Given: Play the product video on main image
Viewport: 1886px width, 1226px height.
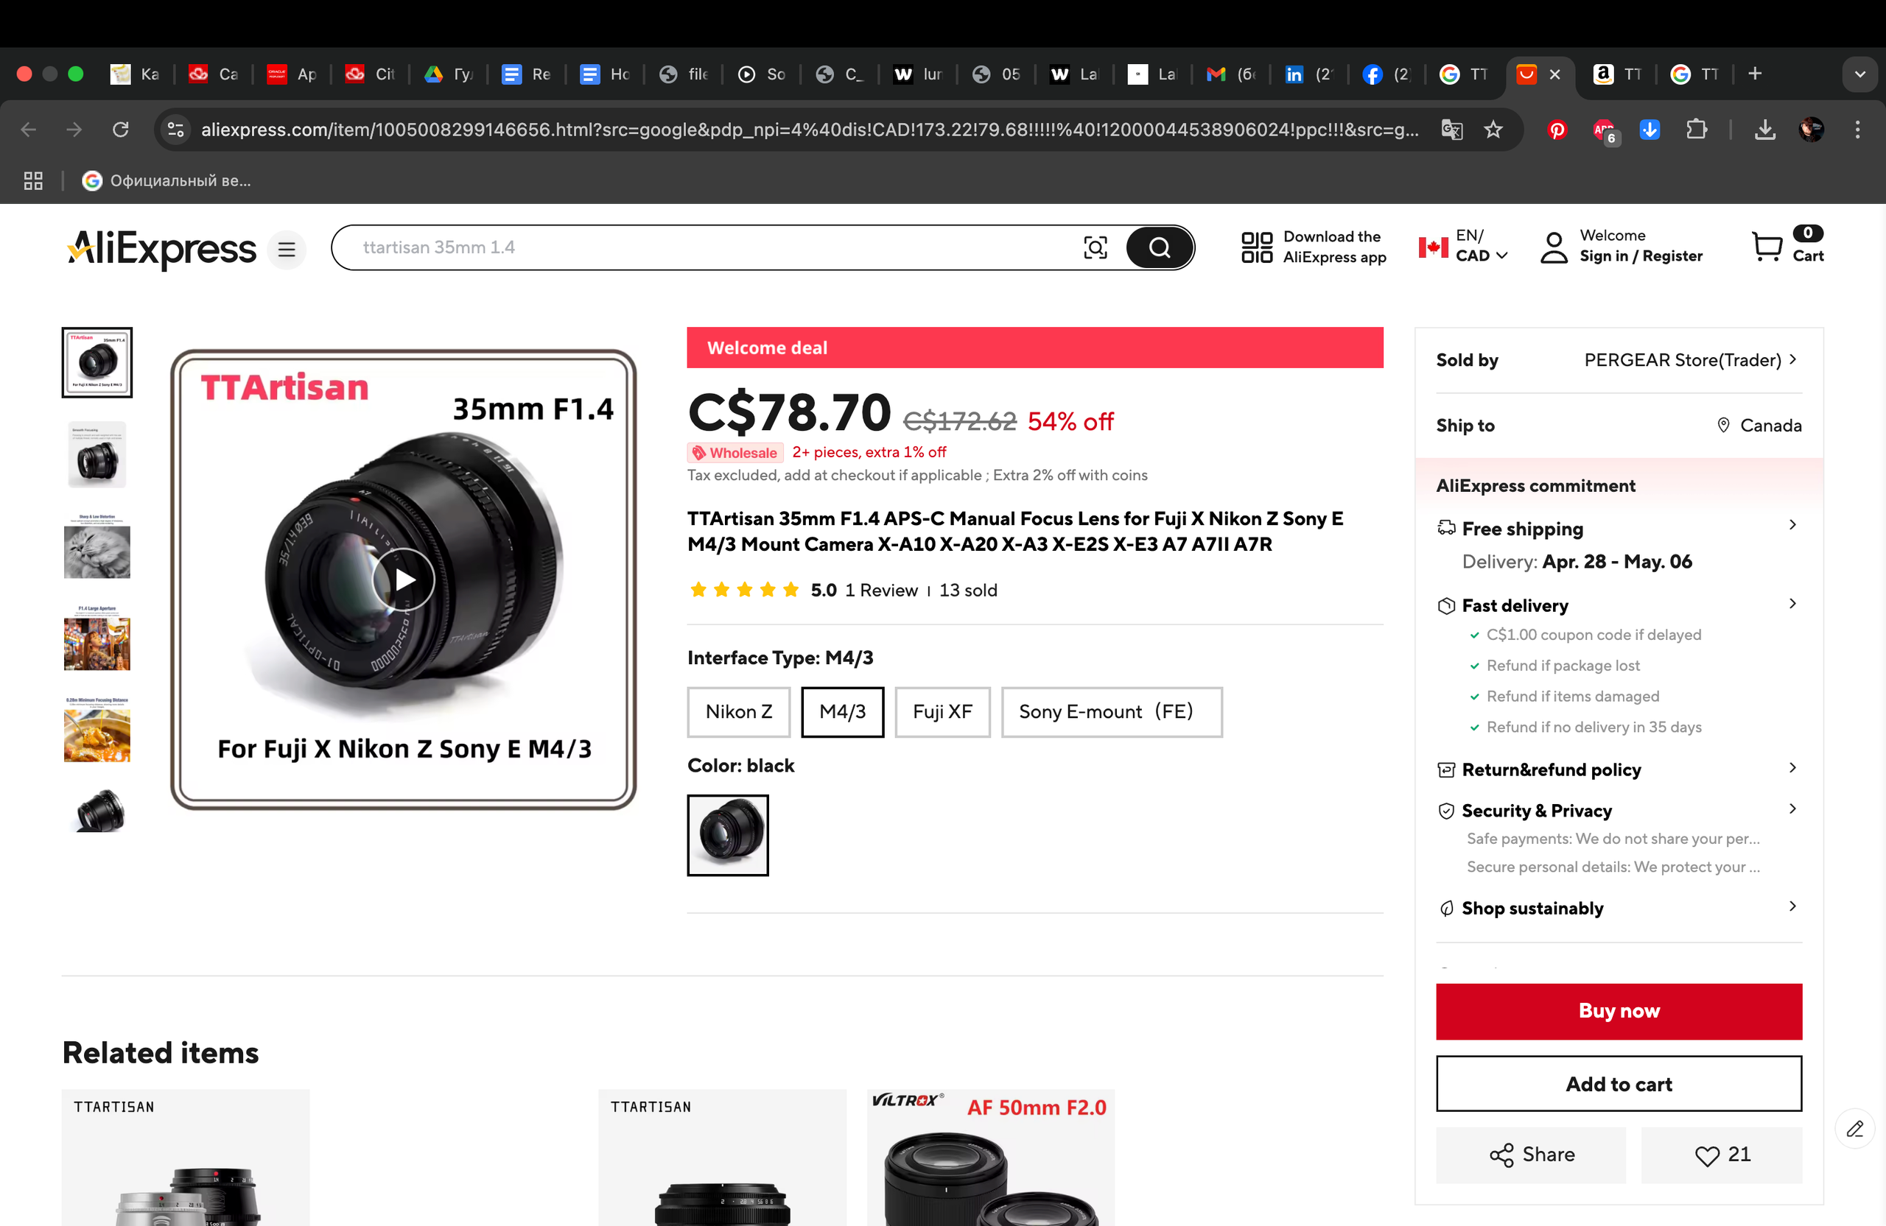Looking at the screenshot, I should click(x=404, y=579).
